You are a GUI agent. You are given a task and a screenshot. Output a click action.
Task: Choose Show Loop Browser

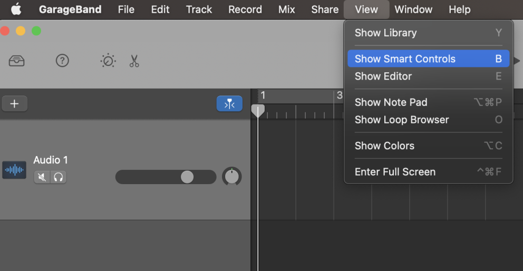pyautogui.click(x=428, y=120)
